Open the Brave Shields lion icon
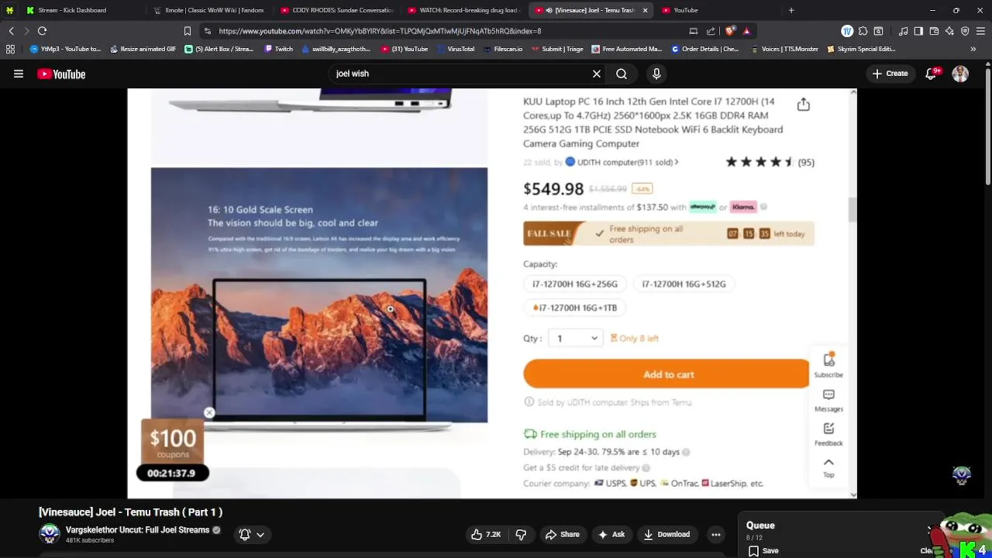Screen dimensions: 992x558 729,31
